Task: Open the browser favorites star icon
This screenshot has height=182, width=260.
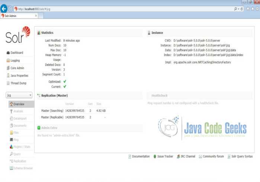Action: pyautogui.click(x=253, y=9)
